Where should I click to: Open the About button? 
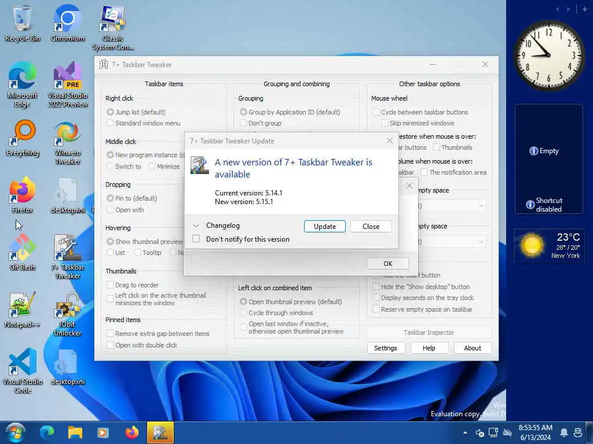[473, 347]
